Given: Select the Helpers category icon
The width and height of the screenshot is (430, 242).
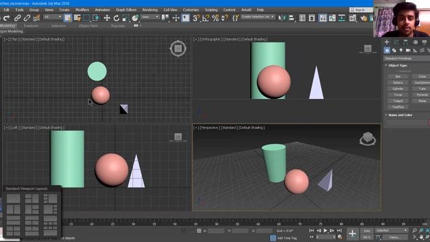Looking at the screenshot, I should pos(415,50).
